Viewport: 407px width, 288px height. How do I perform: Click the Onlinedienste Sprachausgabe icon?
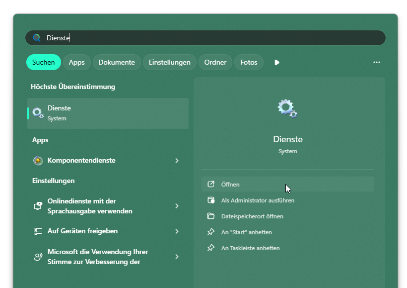(38, 206)
